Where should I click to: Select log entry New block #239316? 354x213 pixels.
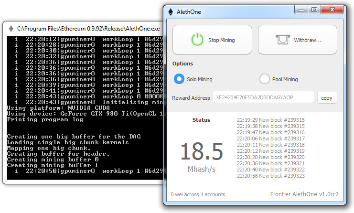pos(271,132)
